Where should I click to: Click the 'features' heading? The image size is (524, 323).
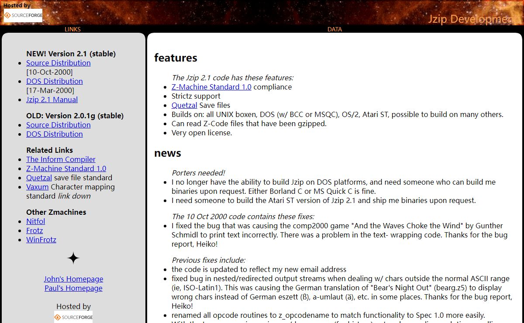176,58
